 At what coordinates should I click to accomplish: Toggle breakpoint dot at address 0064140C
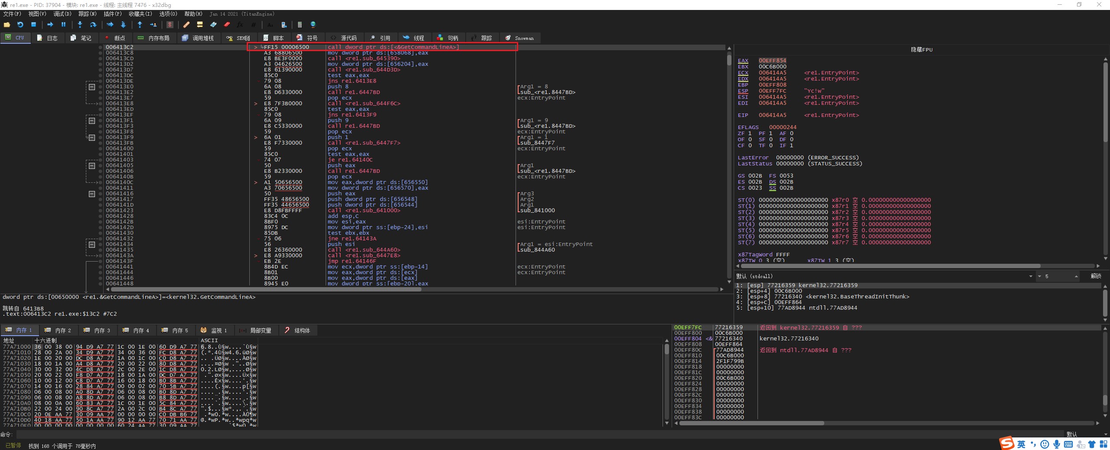click(100, 182)
